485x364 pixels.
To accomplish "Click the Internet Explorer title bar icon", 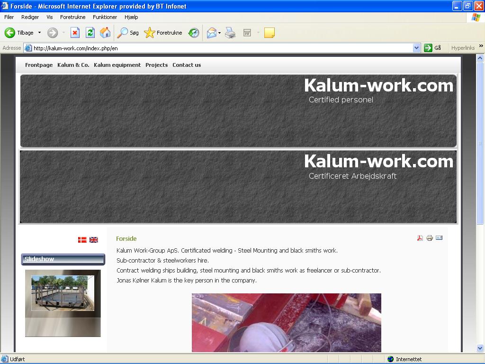I will [x=5, y=6].
